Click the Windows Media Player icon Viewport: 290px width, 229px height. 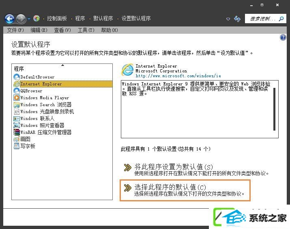point(17,98)
